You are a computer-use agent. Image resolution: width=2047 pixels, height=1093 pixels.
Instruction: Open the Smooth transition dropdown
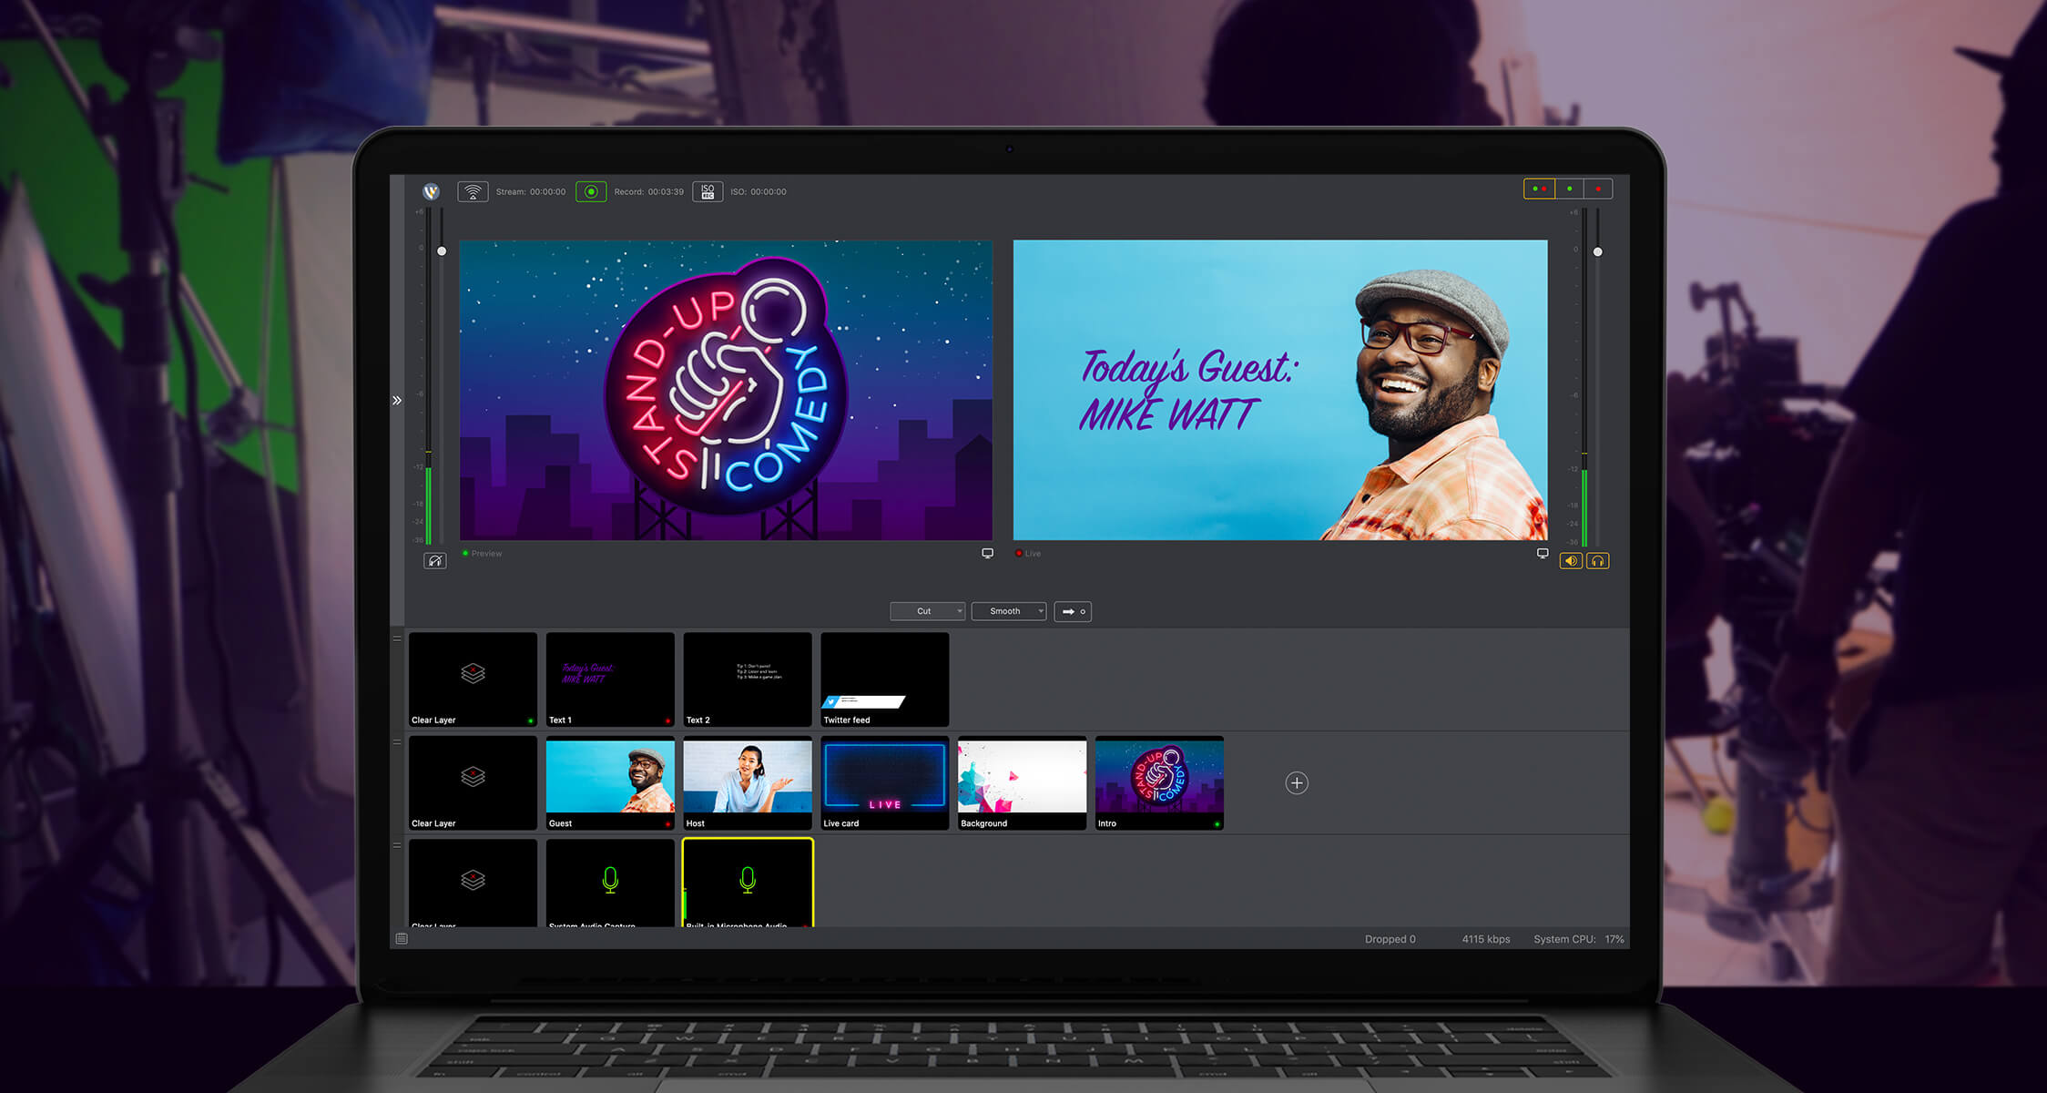click(1009, 611)
